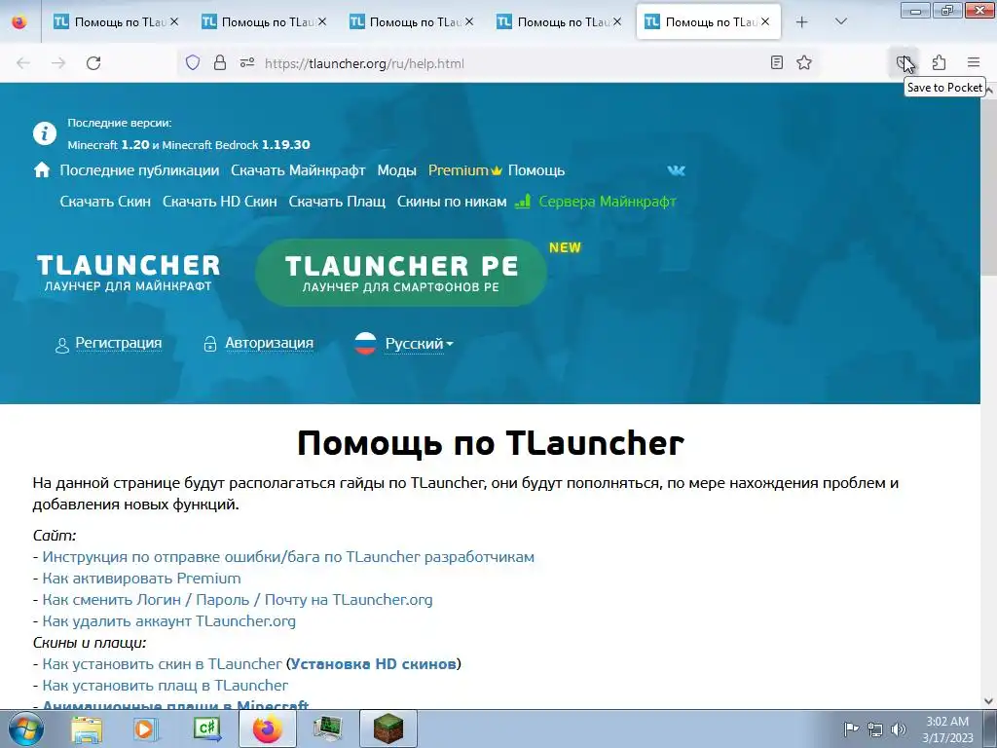
Task: Open Помощь menu item
Action: tap(536, 170)
